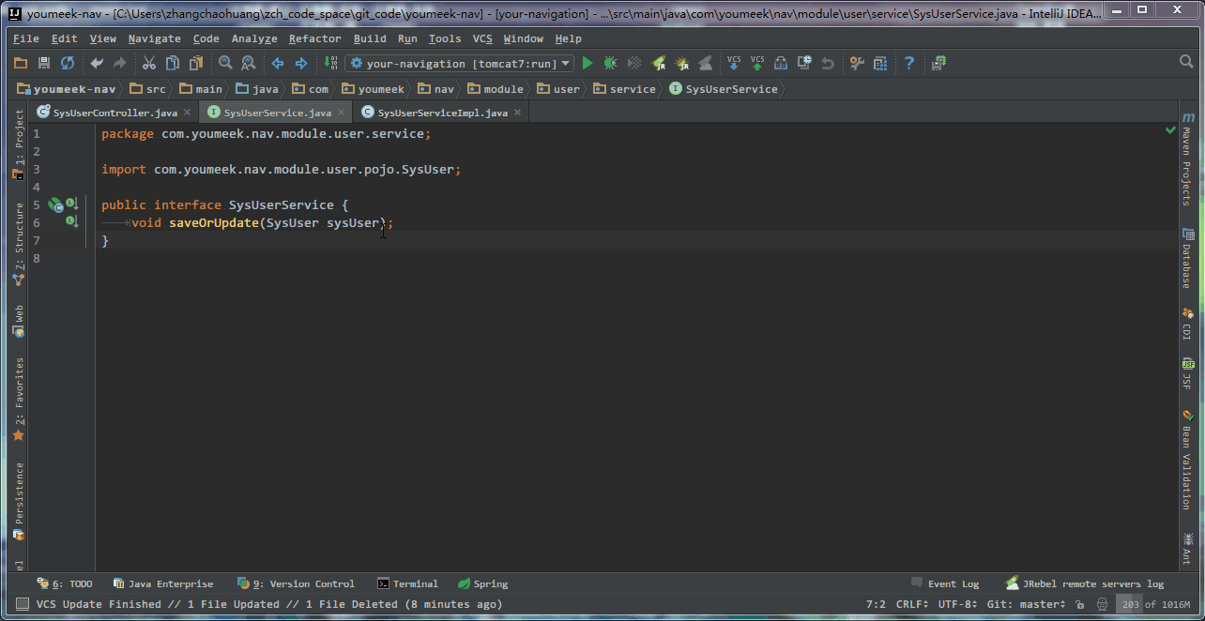Open the your-navigation run configuration dropdown
The width and height of the screenshot is (1205, 621).
tap(460, 64)
